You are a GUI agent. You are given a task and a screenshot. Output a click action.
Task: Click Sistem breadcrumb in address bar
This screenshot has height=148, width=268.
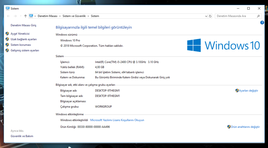tap(95, 16)
